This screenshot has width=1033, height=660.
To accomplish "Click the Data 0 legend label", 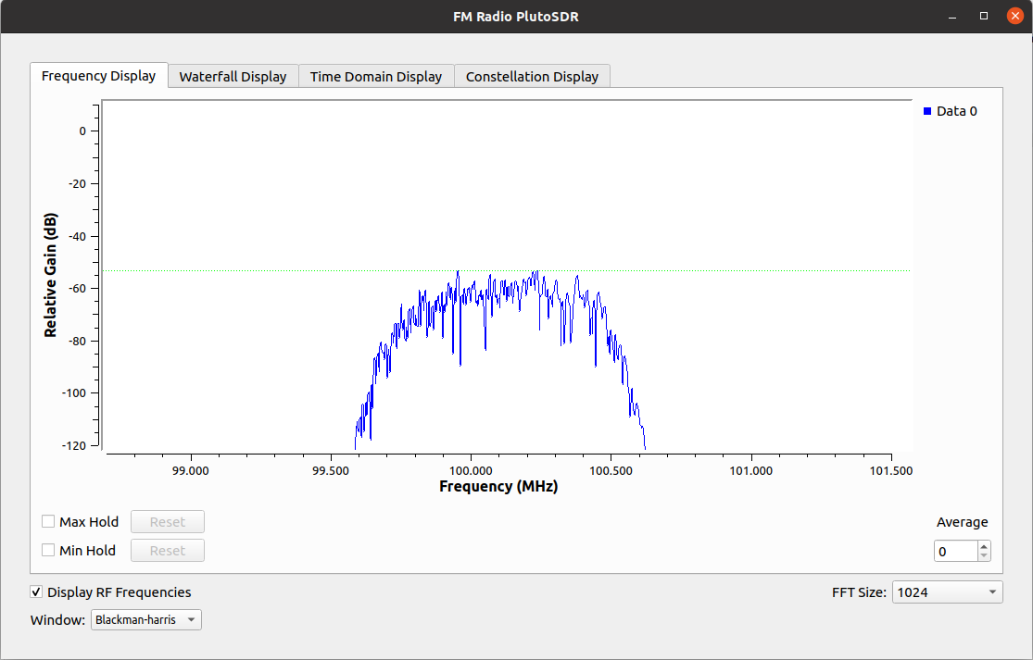I will point(956,111).
